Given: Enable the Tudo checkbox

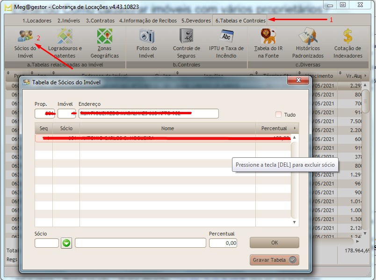Looking at the screenshot, I should 279,115.
